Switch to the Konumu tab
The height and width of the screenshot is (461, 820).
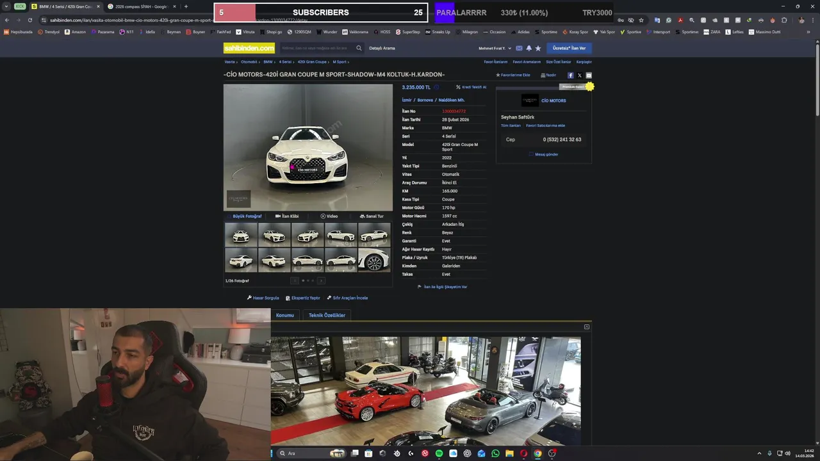285,315
